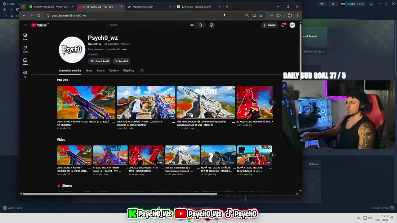Go back in Chrome
397x223 pixels.
pos(24,15)
